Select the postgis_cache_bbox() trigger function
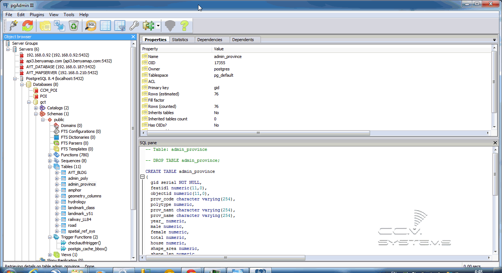The image size is (502, 273). click(x=87, y=249)
